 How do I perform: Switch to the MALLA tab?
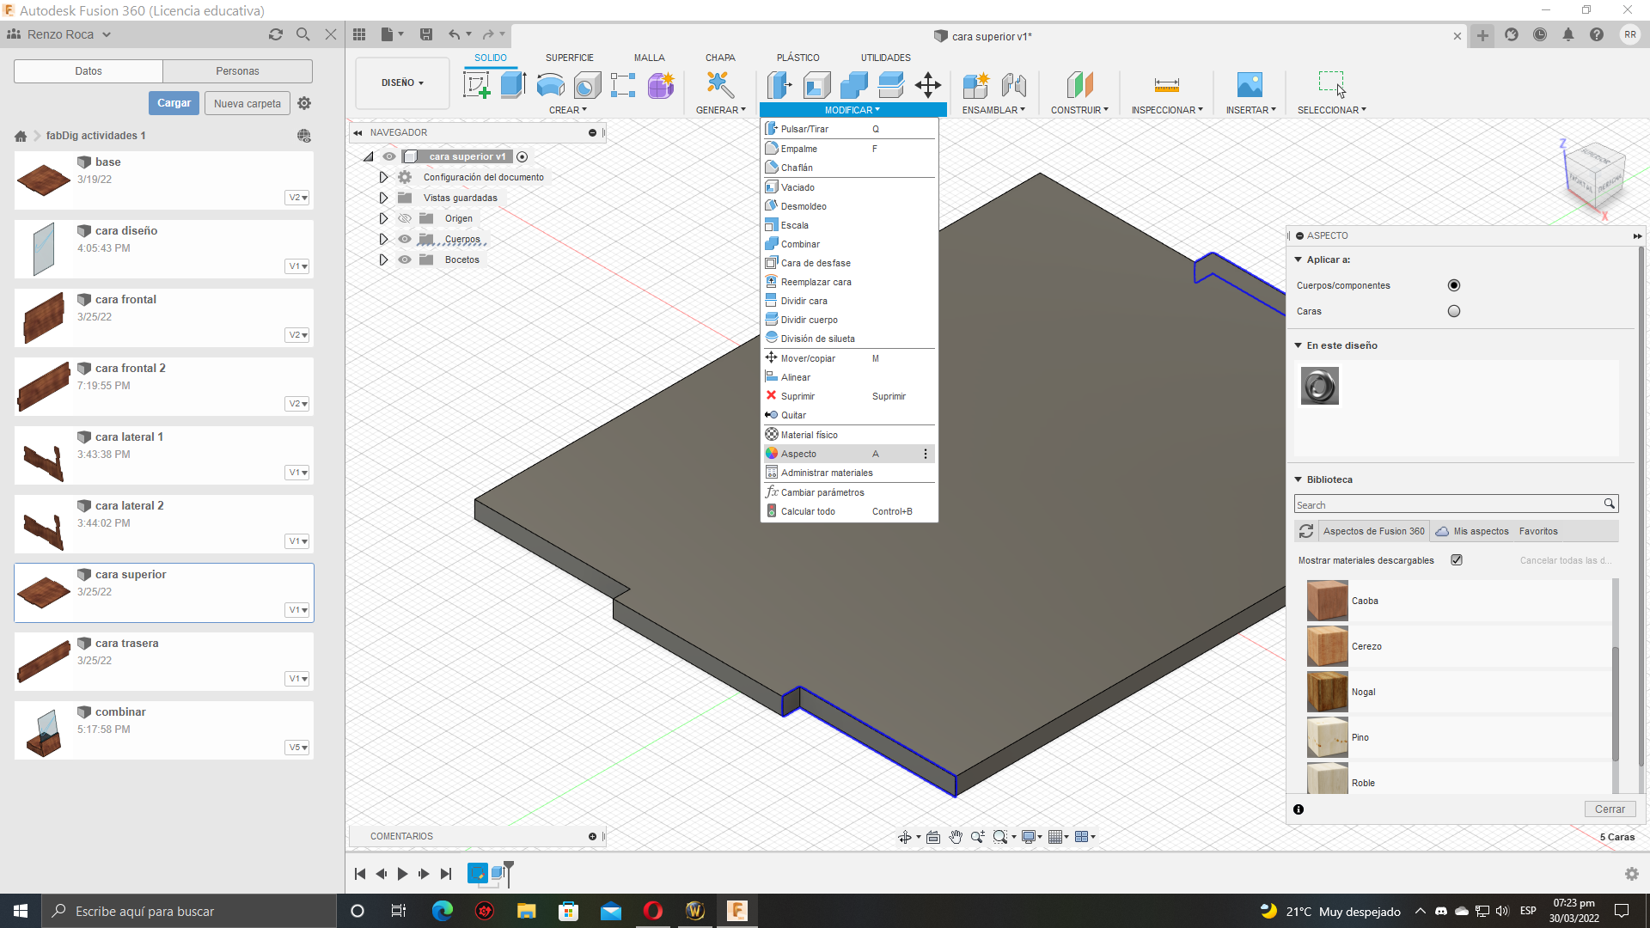click(x=650, y=58)
